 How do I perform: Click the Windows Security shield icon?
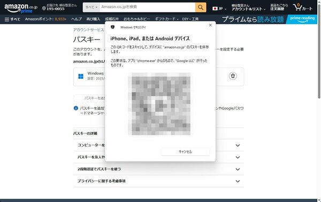pyautogui.click(x=112, y=27)
